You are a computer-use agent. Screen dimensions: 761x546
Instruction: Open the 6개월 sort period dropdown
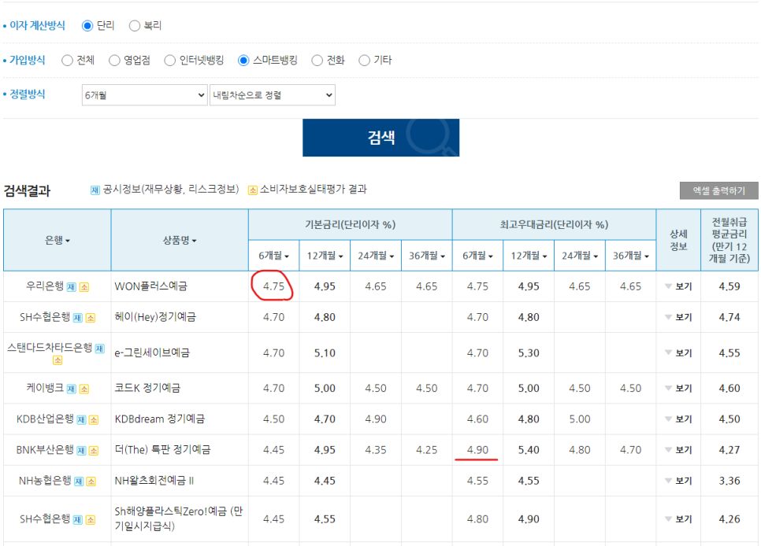pos(145,95)
